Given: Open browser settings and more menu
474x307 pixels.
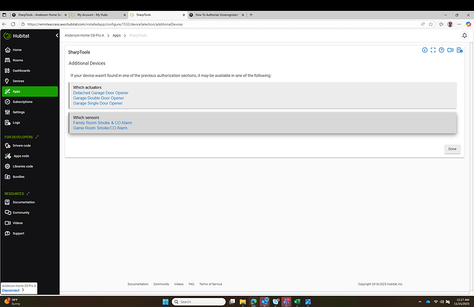Looking at the screenshot, I should point(459,24).
